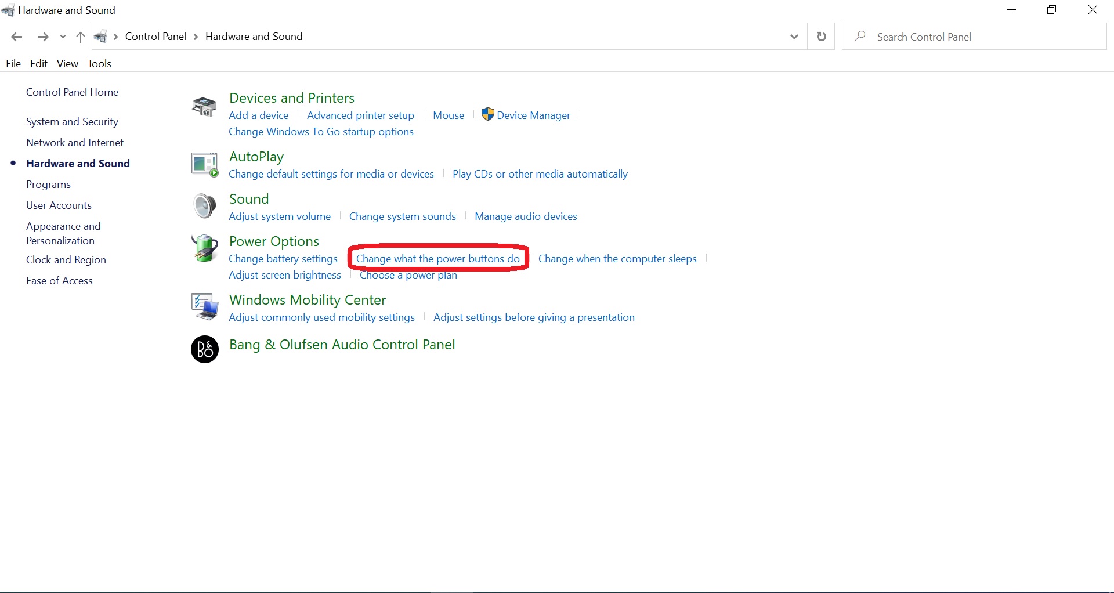The image size is (1114, 593).
Task: Open the Power Options battery icon
Action: [x=204, y=249]
